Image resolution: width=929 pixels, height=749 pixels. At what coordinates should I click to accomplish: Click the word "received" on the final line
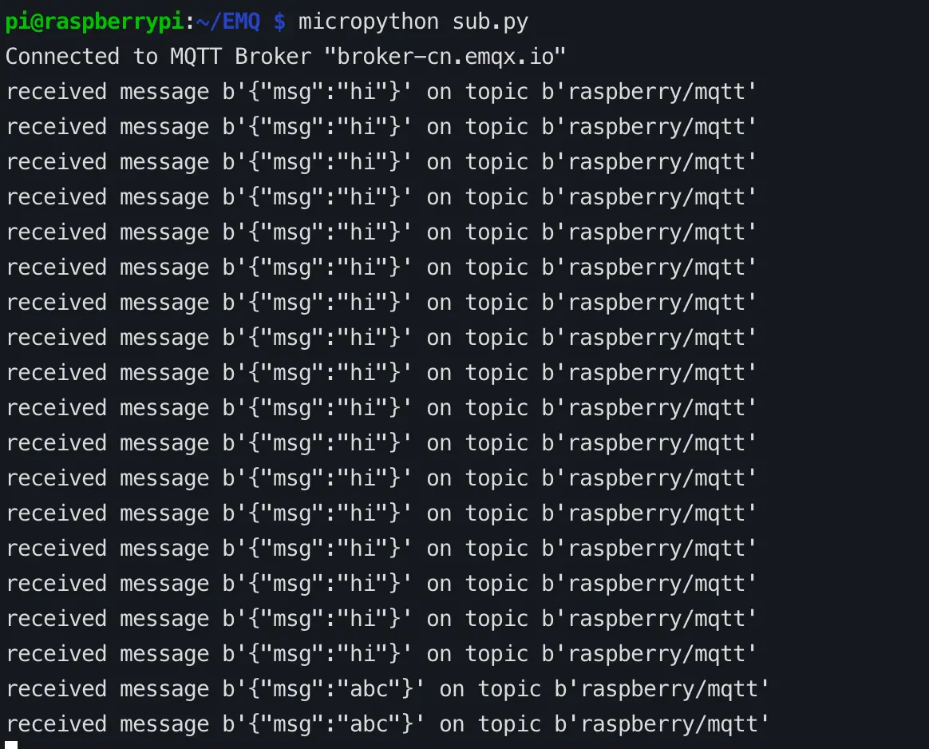(56, 724)
